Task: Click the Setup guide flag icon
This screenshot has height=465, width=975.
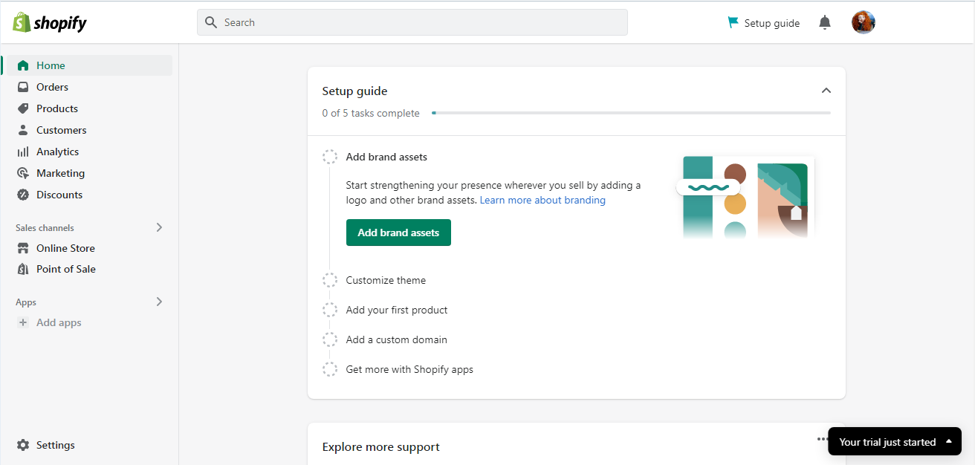Action: pos(733,22)
